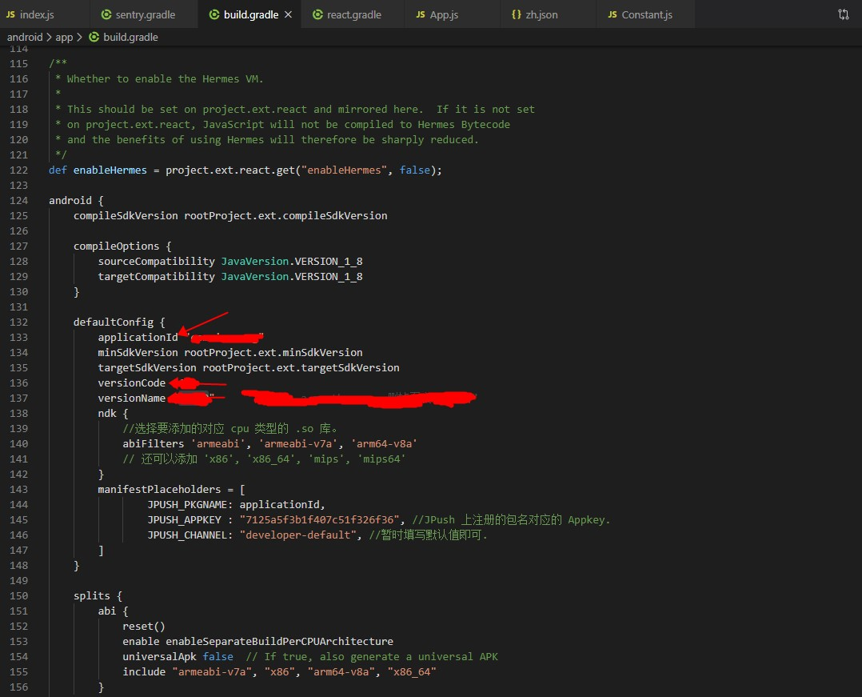Click enableSeparateBuildPerCPUArchitecture text
The image size is (862, 697).
point(279,642)
